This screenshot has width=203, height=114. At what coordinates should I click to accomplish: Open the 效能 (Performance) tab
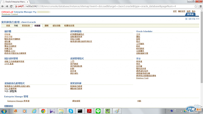[16, 26]
